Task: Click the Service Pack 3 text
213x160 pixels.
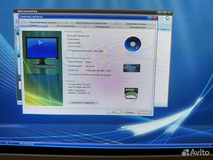Action: 75,47
